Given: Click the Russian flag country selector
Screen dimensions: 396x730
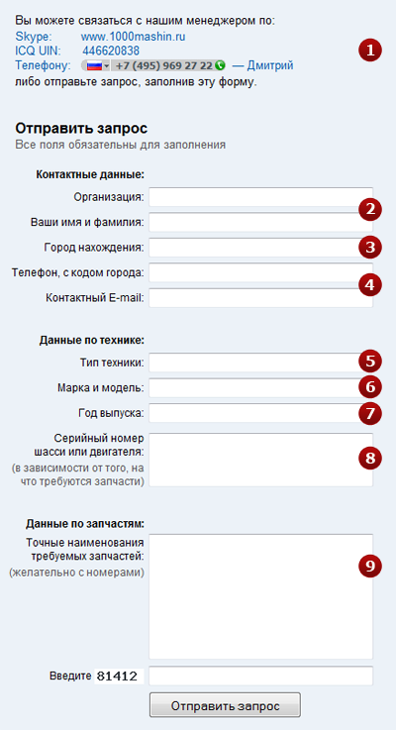Looking at the screenshot, I should (96, 65).
